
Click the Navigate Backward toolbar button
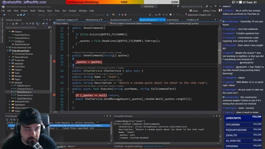pos(5,15)
